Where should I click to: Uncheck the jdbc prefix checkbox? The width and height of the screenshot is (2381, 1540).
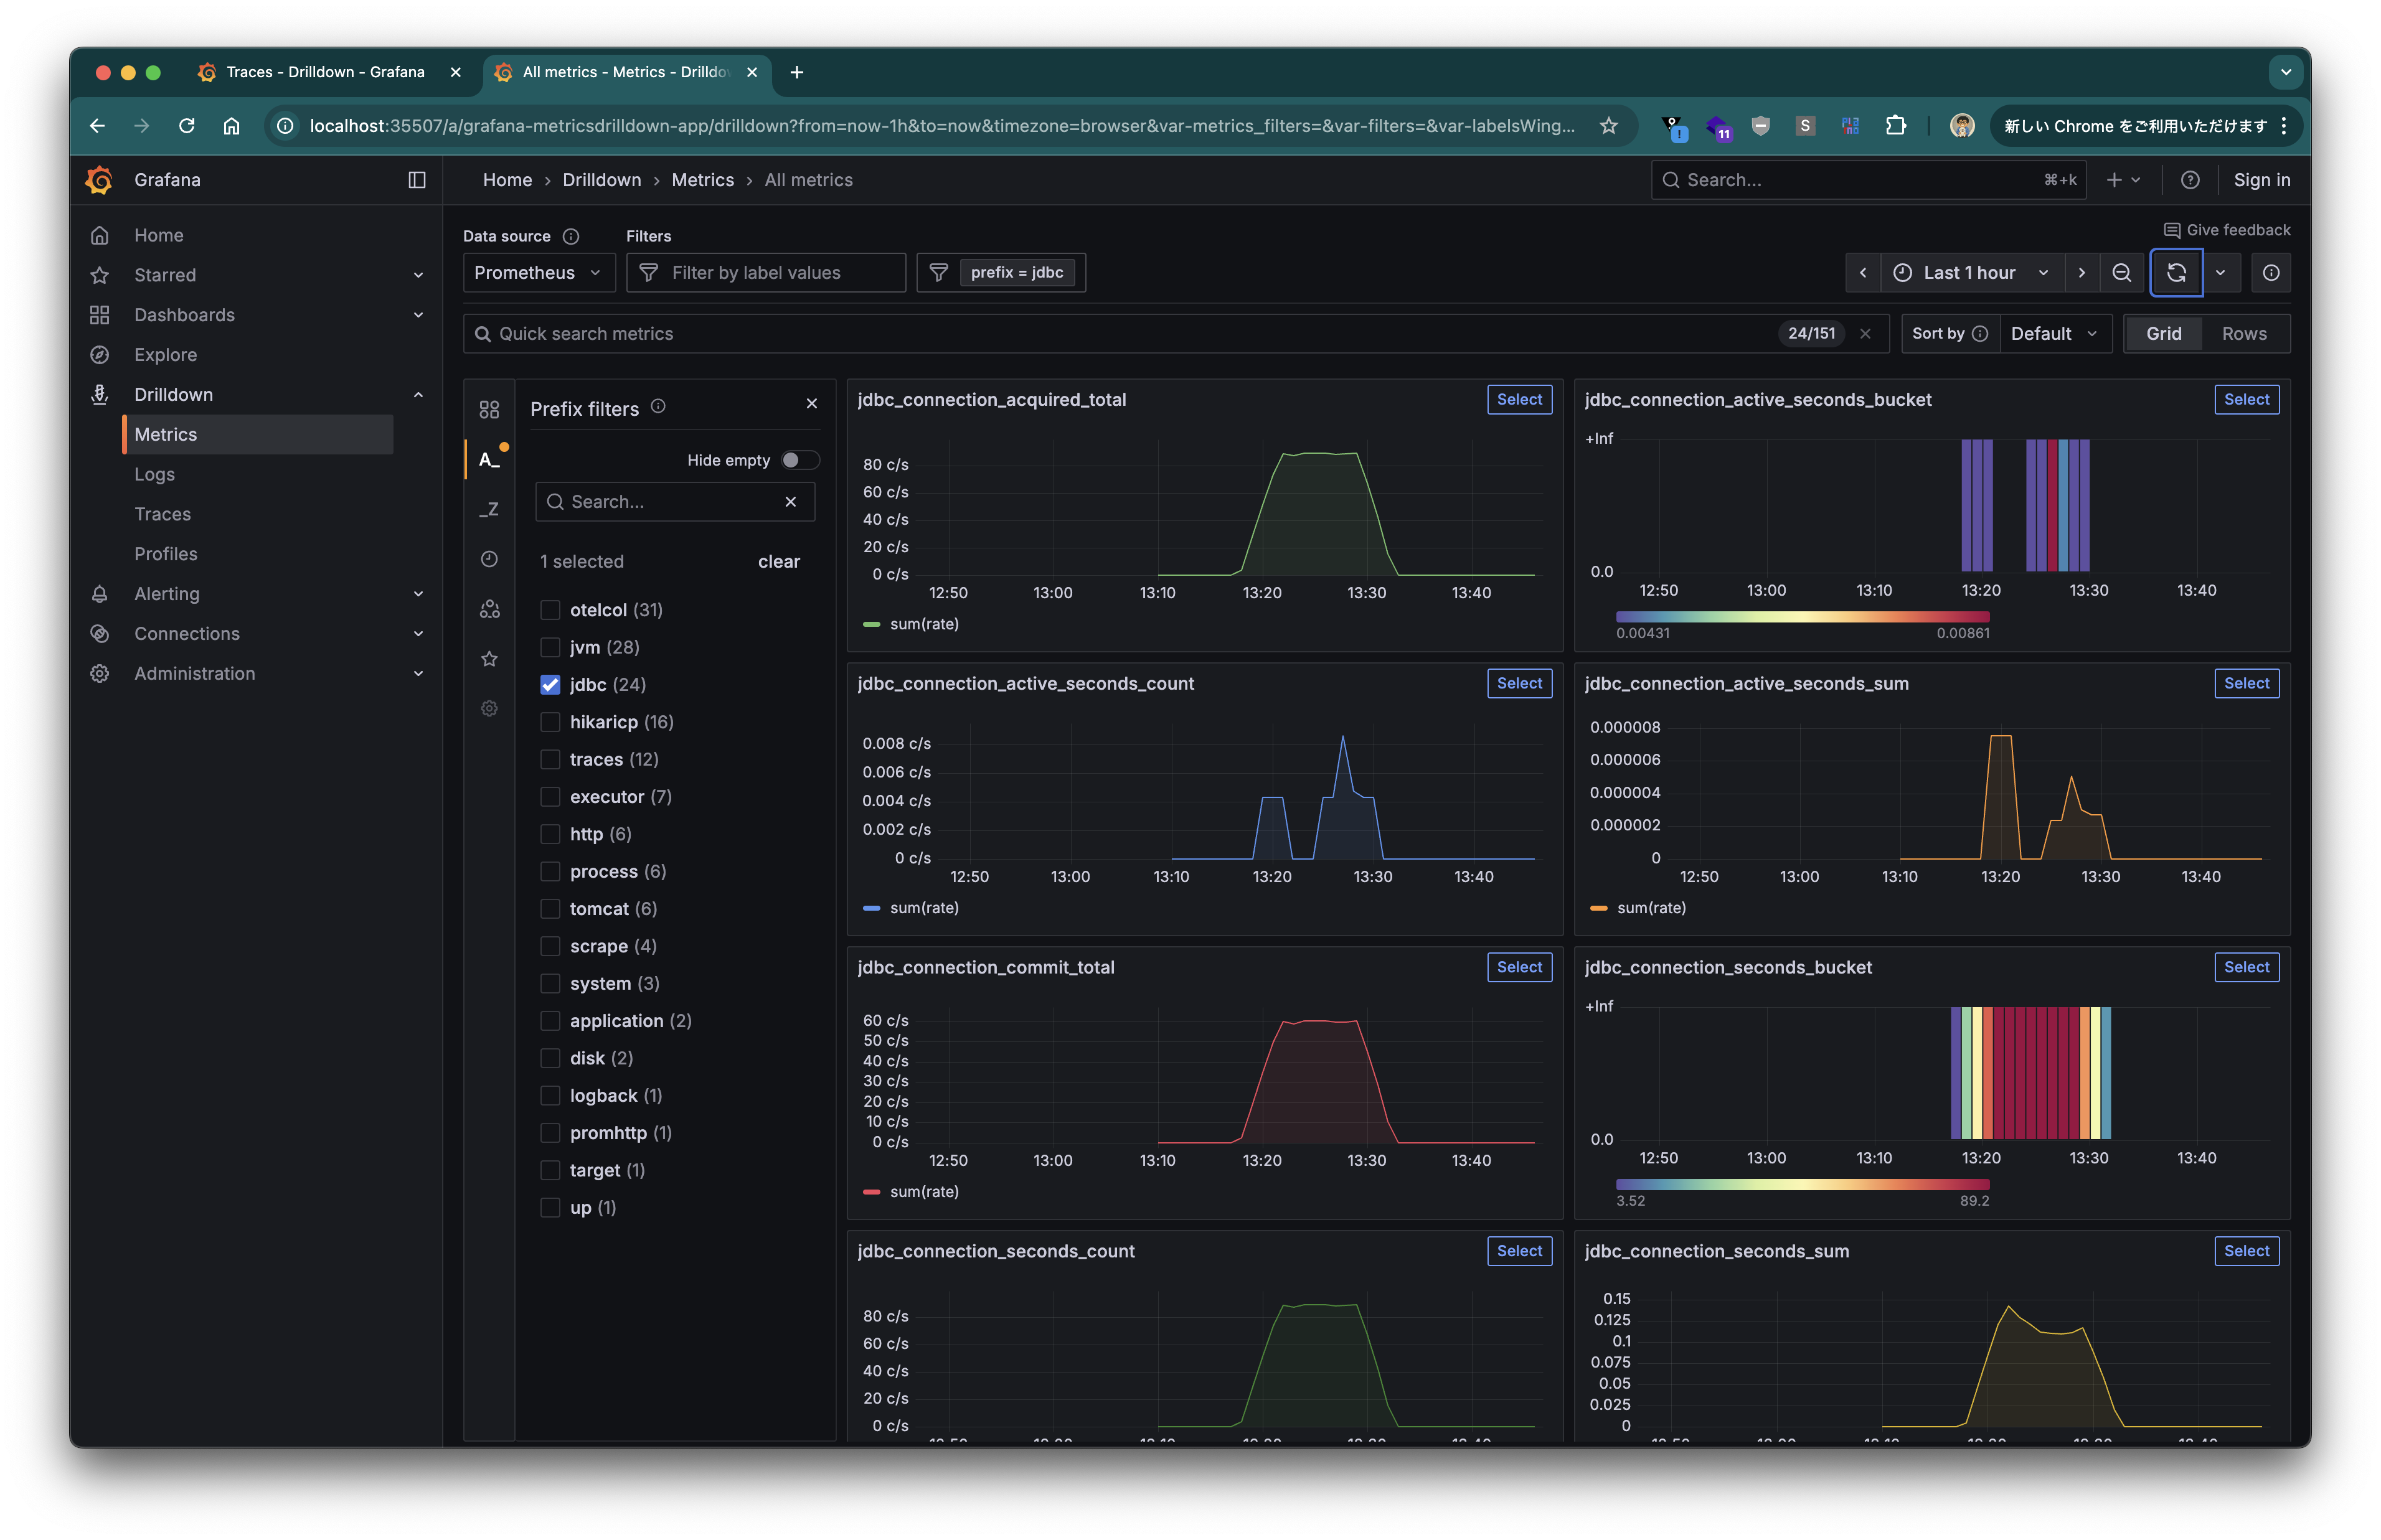[x=550, y=685]
